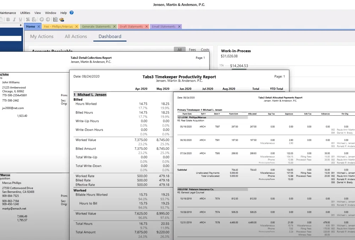This screenshot has height=240, width=355.
Task: Click the client/user lock toolbar icon
Action: pyautogui.click(x=61, y=19)
